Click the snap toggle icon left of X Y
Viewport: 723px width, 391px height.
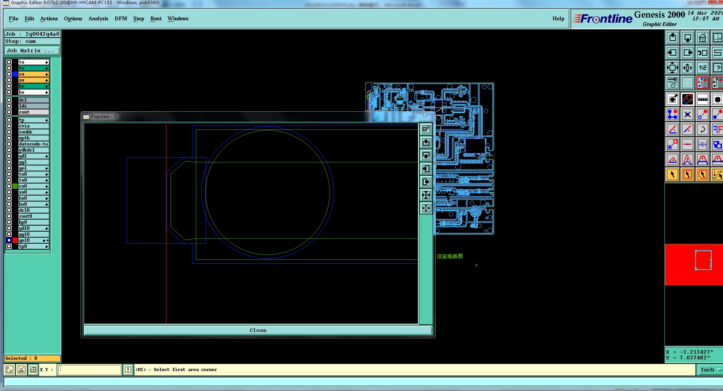(x=33, y=370)
